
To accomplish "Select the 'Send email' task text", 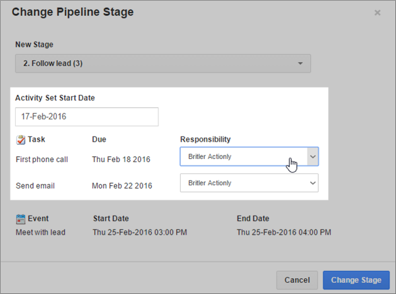I will point(35,186).
